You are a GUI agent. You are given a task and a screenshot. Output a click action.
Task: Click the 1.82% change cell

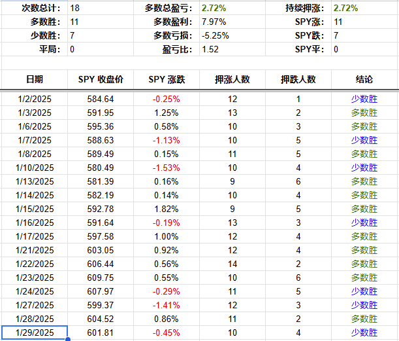[x=167, y=209]
